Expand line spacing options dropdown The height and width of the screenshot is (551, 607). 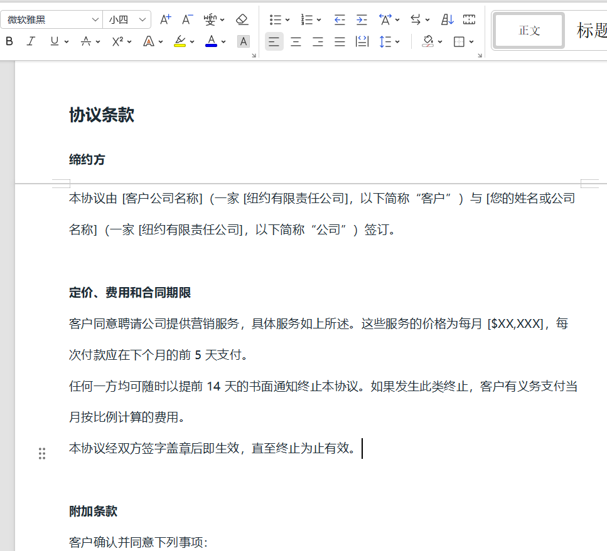click(x=398, y=42)
